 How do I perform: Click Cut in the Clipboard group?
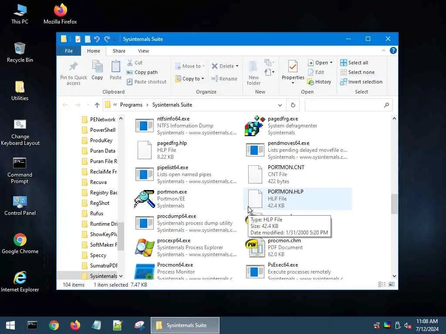click(x=135, y=63)
